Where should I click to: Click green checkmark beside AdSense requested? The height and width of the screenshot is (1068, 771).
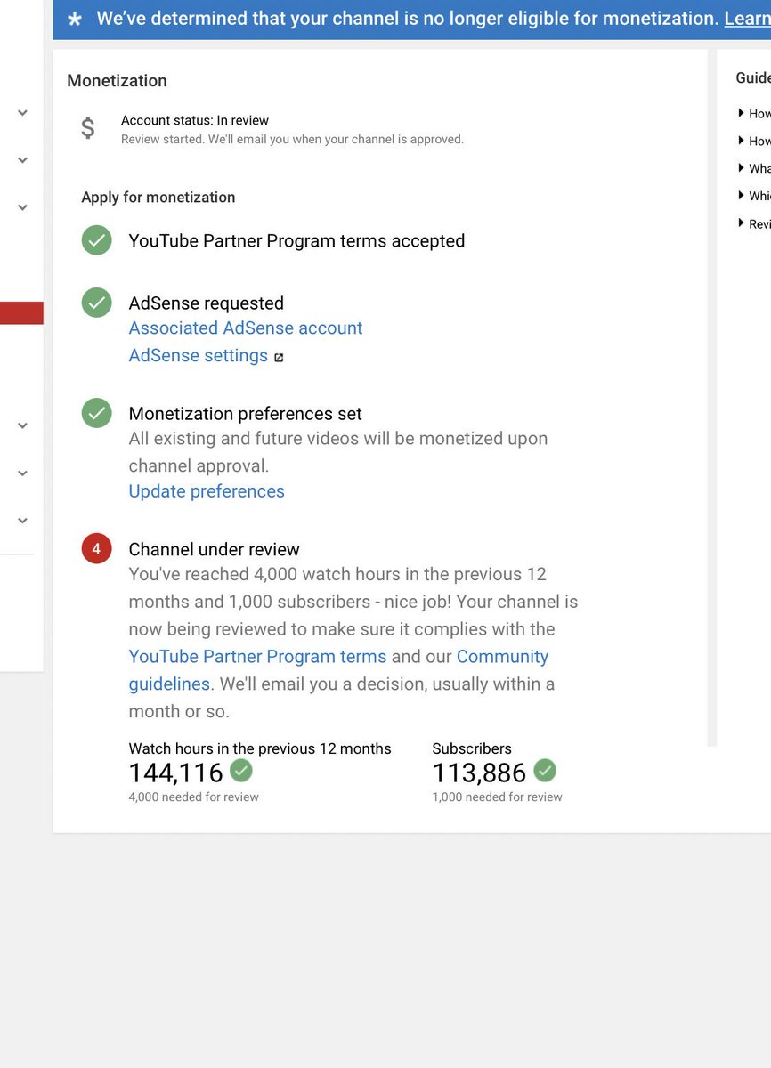pos(96,303)
